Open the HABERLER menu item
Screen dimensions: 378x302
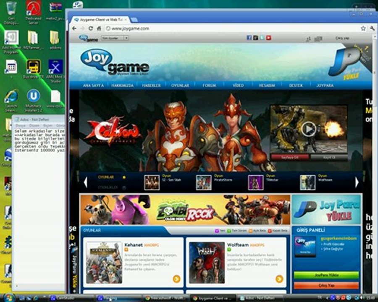(x=151, y=86)
